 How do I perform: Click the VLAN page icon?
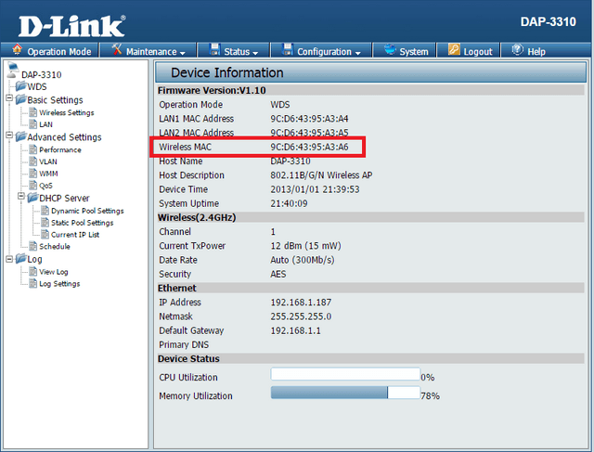pos(33,161)
